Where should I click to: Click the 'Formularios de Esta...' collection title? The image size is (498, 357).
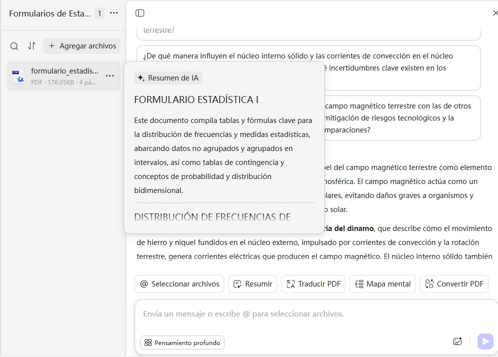pos(50,13)
